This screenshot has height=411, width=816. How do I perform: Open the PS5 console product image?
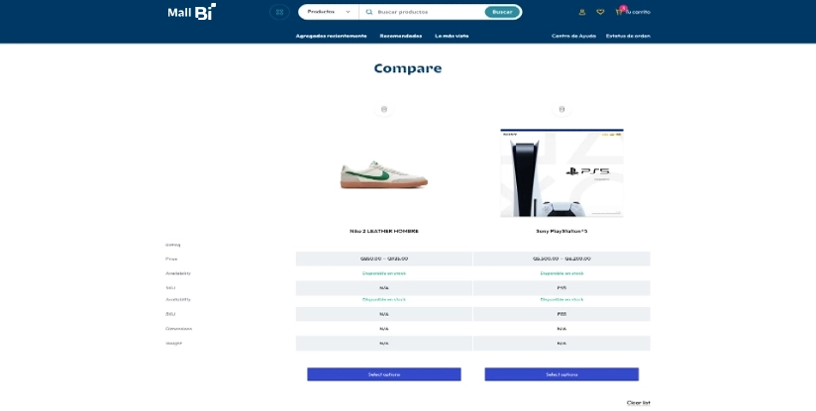(561, 172)
